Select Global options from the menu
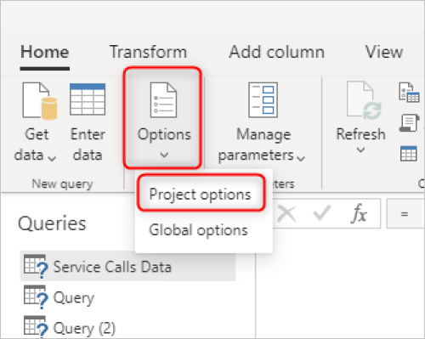425x339 pixels. coord(198,230)
